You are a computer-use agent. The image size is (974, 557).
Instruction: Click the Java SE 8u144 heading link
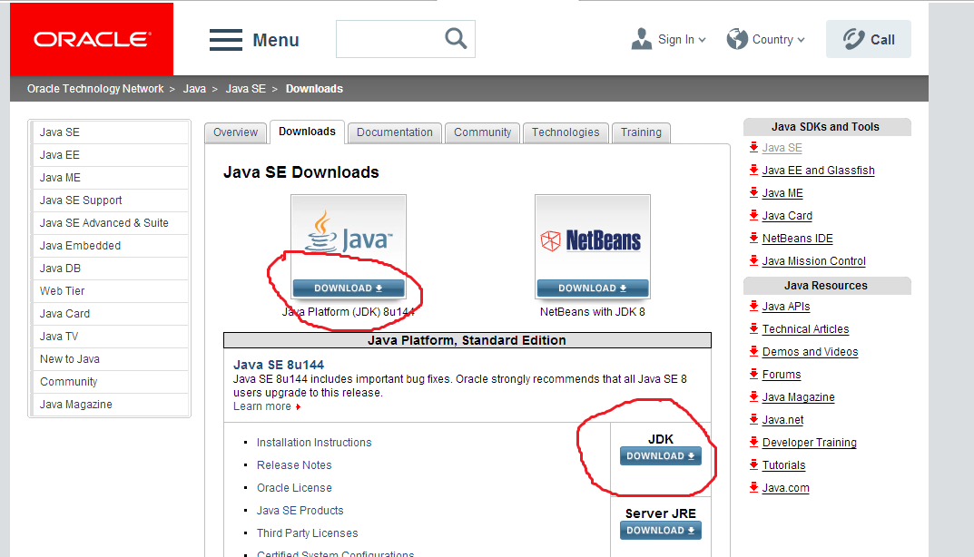tap(279, 365)
